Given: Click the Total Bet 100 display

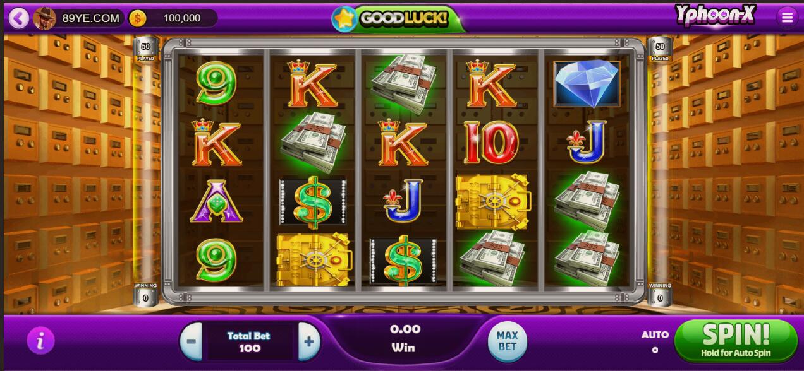Looking at the screenshot, I should 250,341.
